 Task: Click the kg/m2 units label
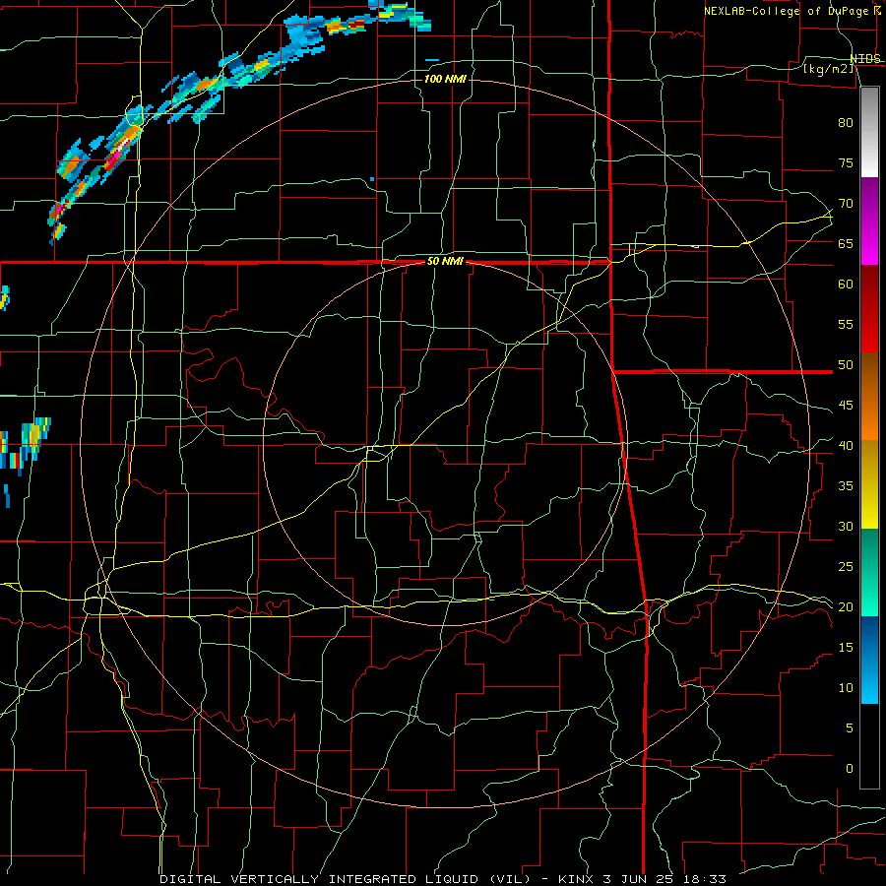pyautogui.click(x=830, y=70)
